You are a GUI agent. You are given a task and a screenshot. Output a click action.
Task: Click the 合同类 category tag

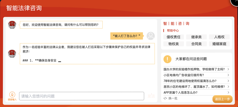click(196, 44)
